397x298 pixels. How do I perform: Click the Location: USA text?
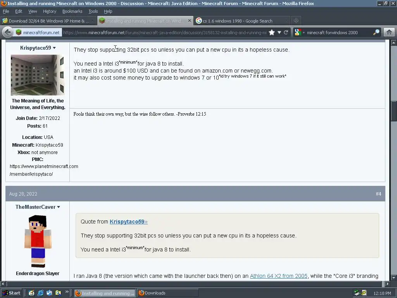point(38,137)
